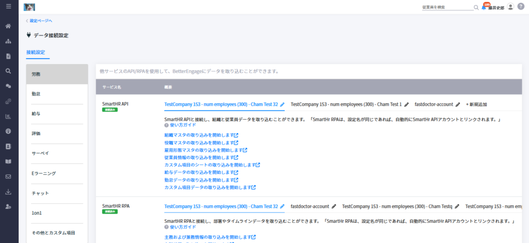Click + 新規追加 to add SmartHR API account
The width and height of the screenshot is (529, 243).
[476, 105]
